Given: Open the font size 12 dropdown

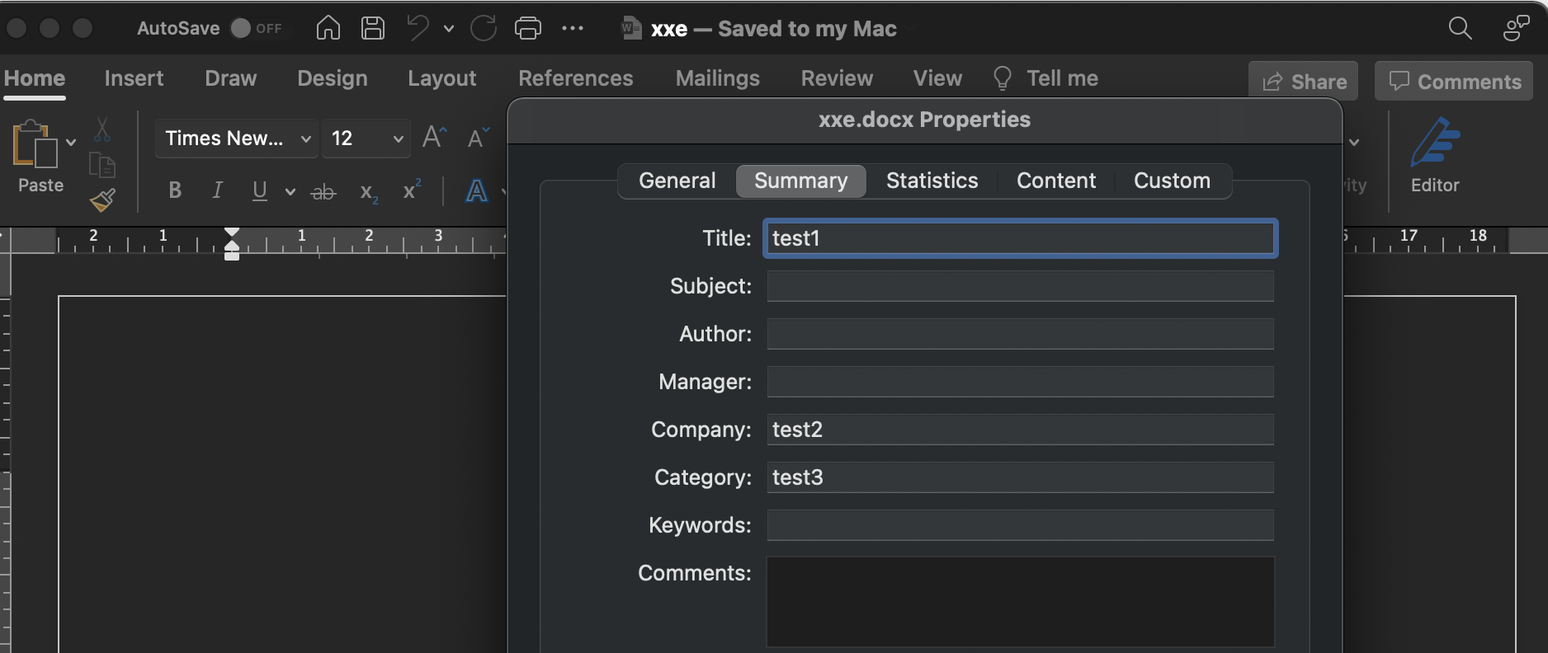Looking at the screenshot, I should [398, 139].
